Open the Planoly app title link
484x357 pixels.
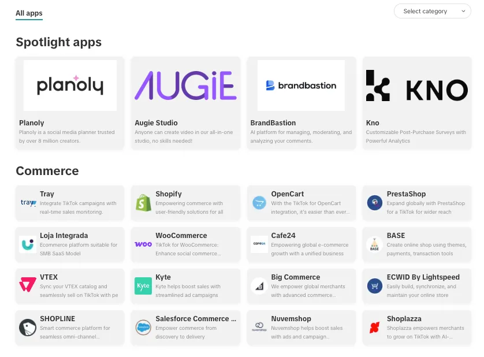(32, 123)
